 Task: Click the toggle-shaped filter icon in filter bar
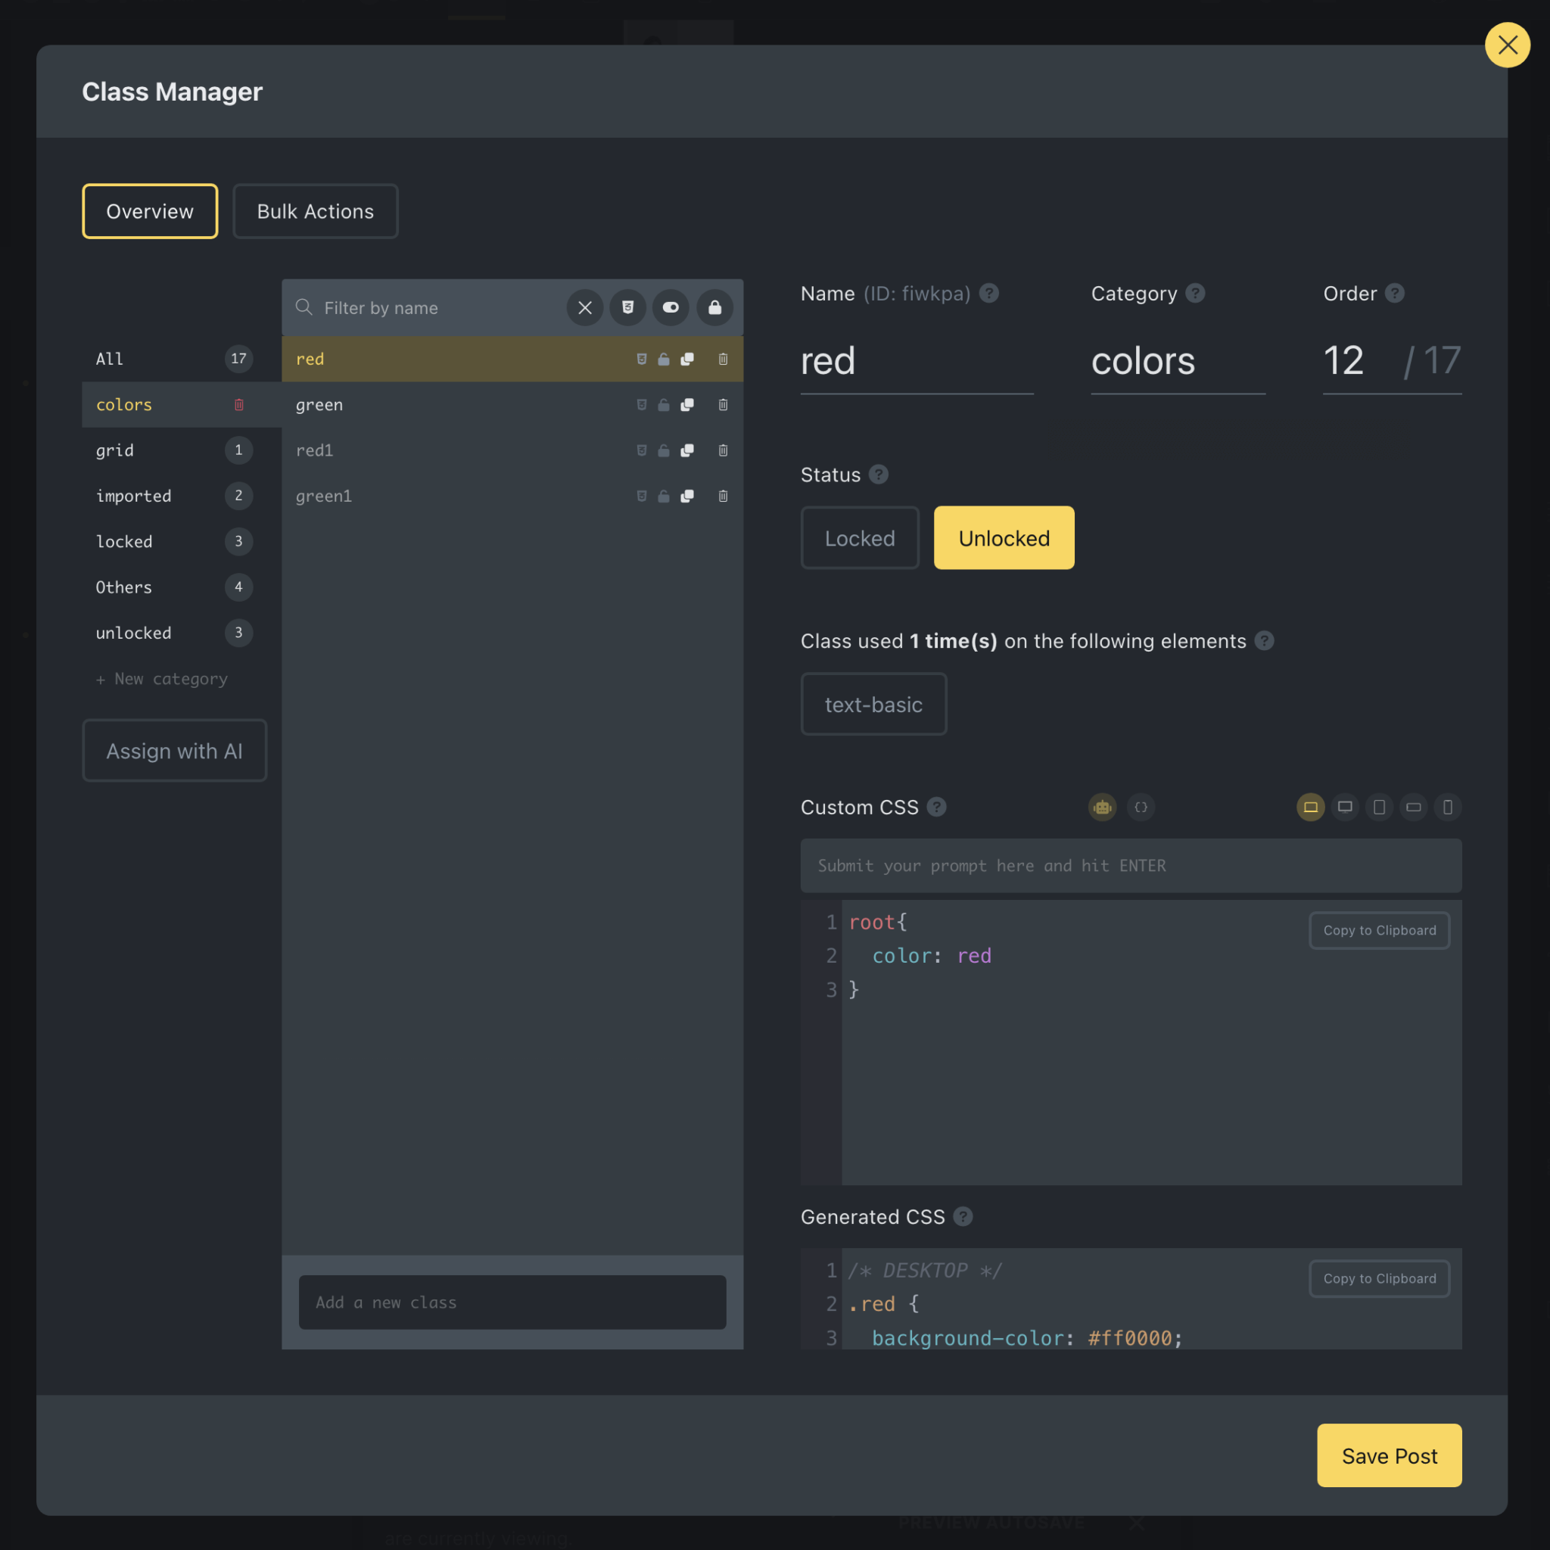671,307
